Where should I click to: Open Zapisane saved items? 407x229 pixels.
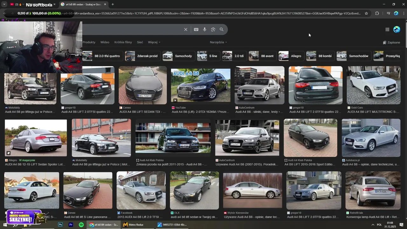click(391, 42)
